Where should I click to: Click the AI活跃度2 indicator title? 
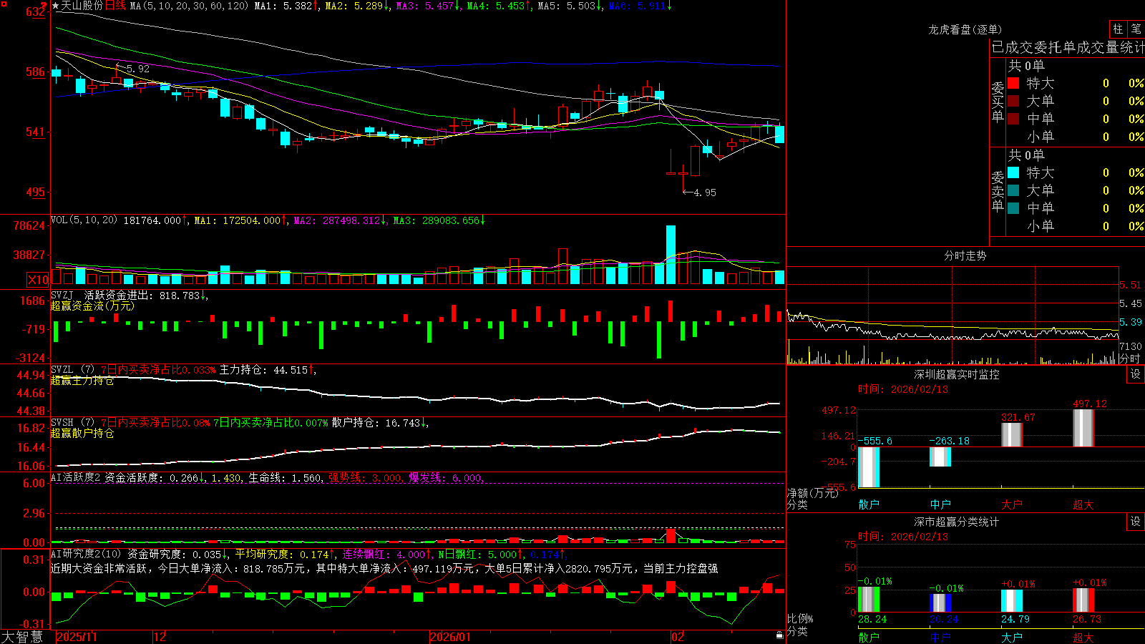click(x=76, y=477)
